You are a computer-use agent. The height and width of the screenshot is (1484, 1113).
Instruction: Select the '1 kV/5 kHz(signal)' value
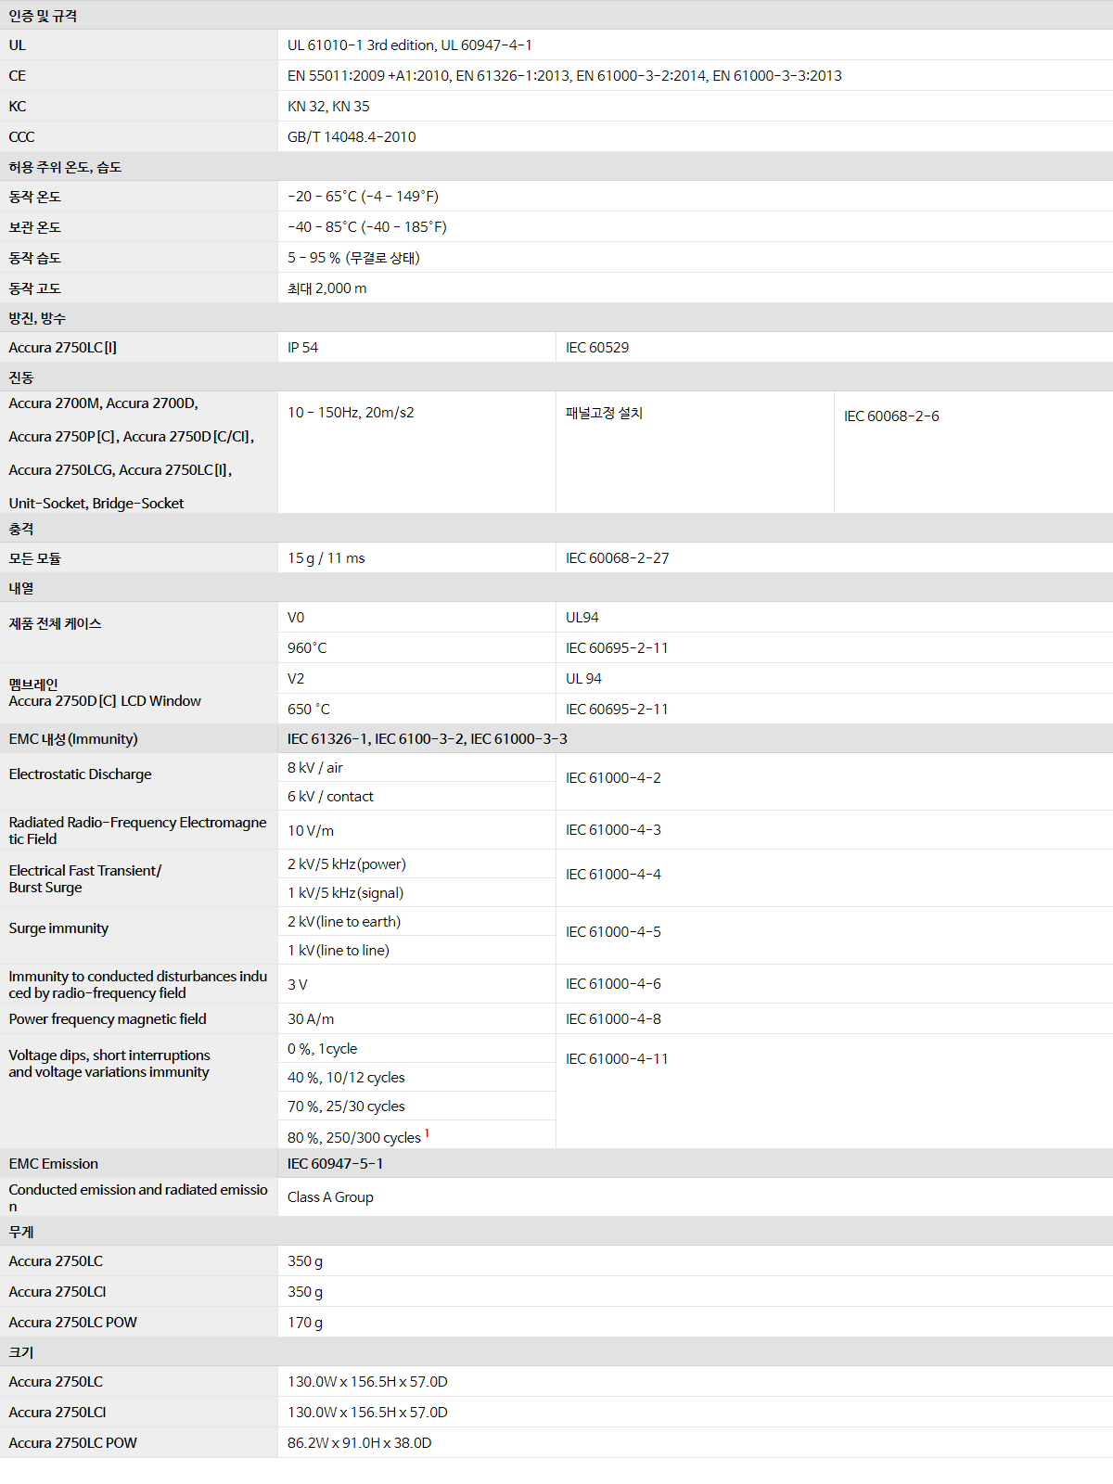[x=345, y=893]
